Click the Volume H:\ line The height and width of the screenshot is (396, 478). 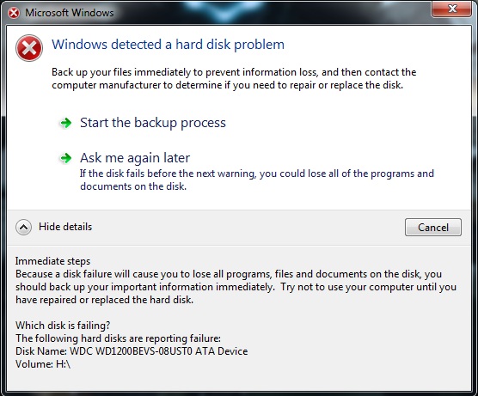click(x=43, y=364)
